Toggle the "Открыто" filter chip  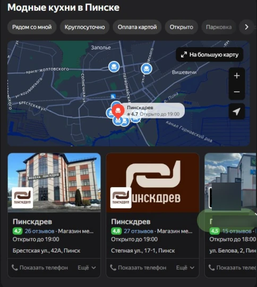click(182, 27)
